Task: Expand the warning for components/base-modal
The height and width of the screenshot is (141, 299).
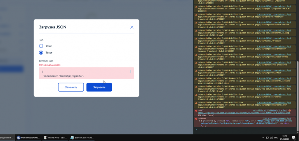Action: click(x=199, y=55)
